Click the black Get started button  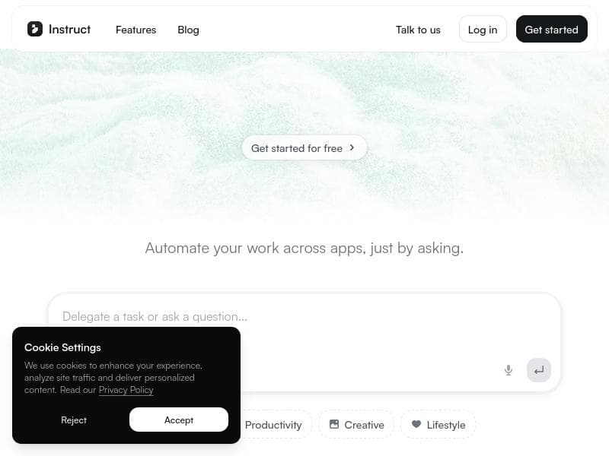(x=551, y=29)
